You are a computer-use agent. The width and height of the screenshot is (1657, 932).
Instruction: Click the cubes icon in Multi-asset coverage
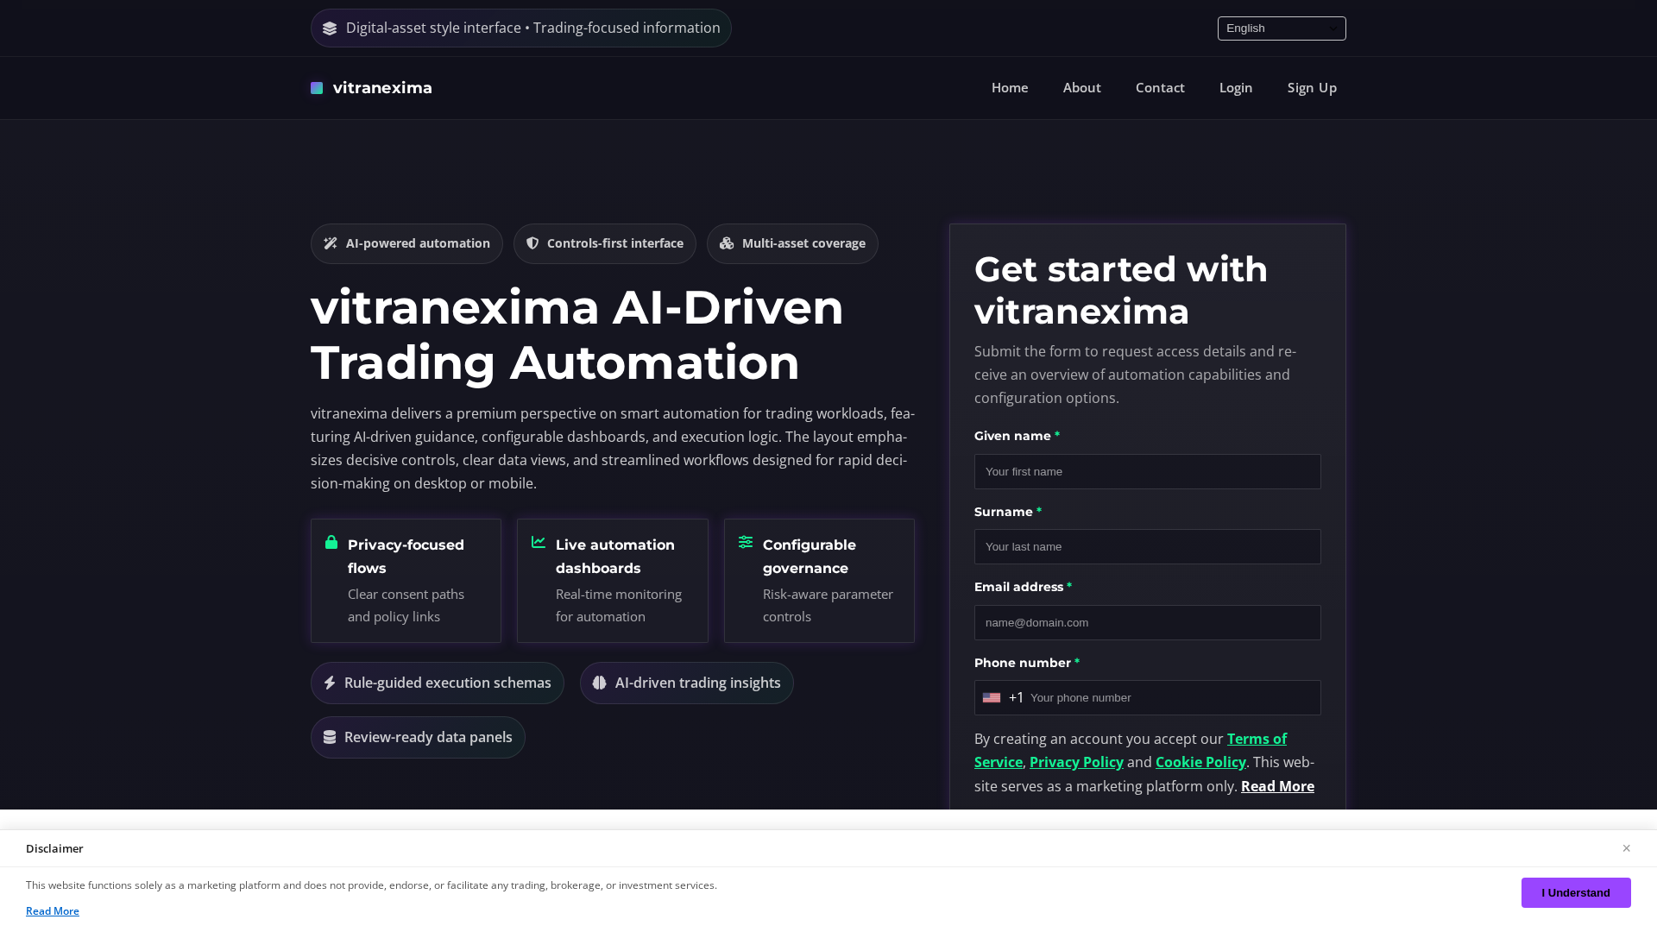pyautogui.click(x=727, y=243)
